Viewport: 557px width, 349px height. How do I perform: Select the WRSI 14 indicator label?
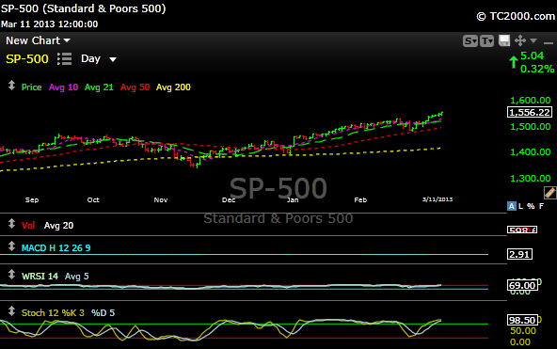coord(40,277)
